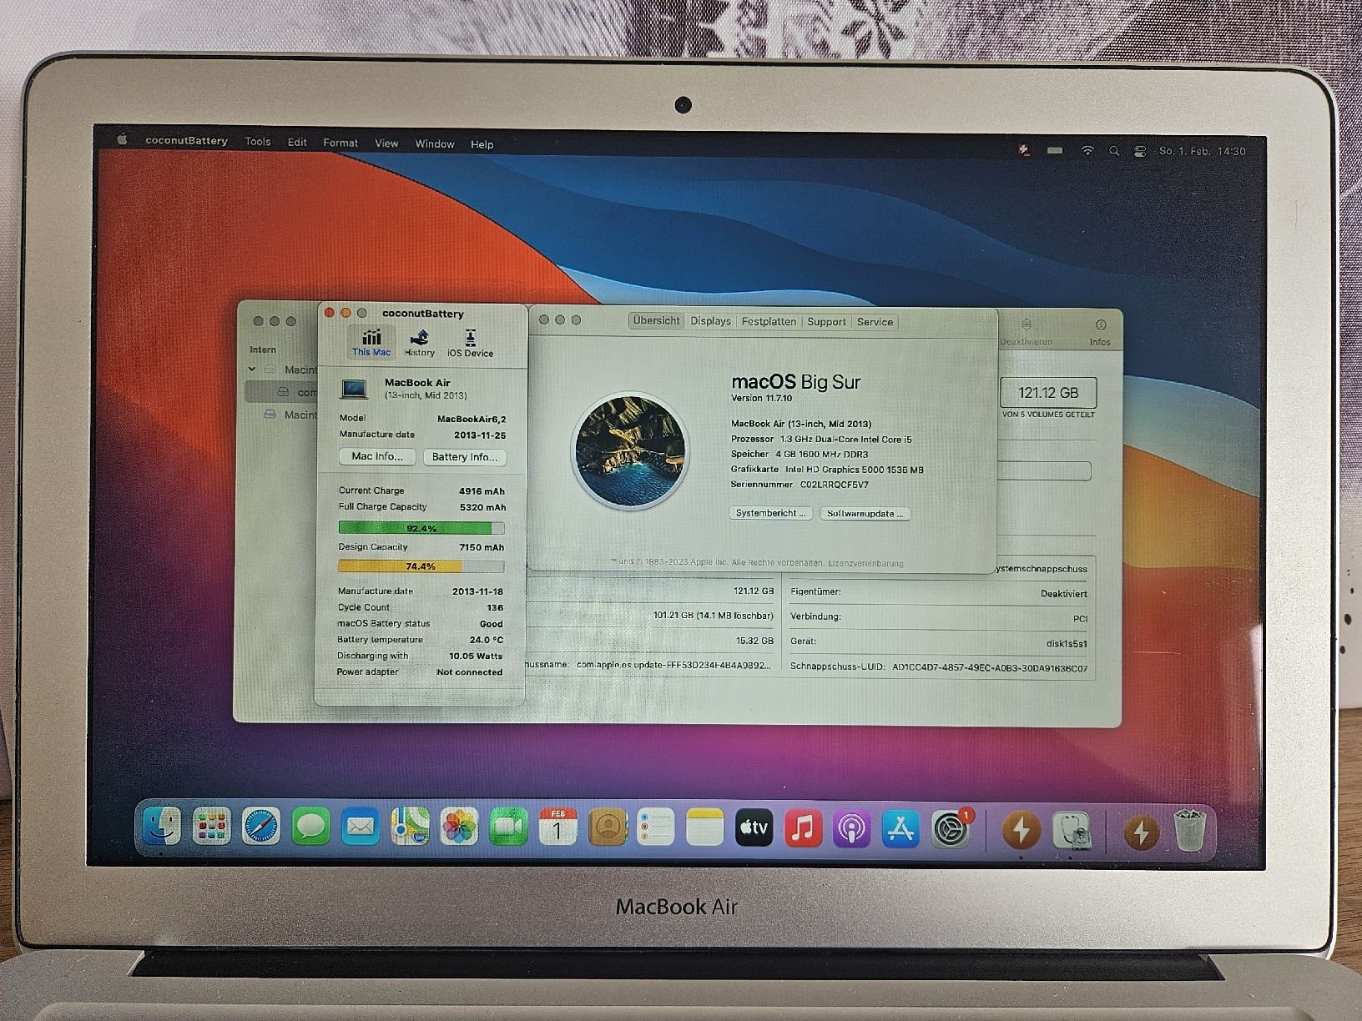Viewport: 1362px width, 1021px height.
Task: Select the highlighted volume in Disk Utility sidebar
Action: click(282, 391)
